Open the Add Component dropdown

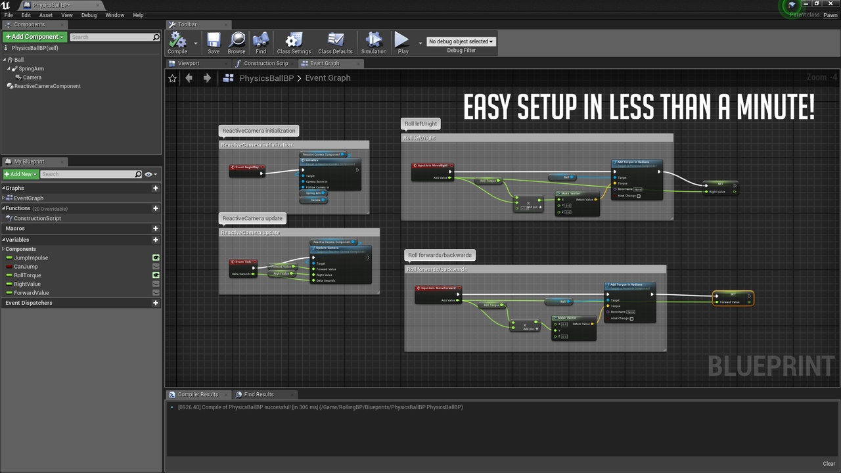[x=35, y=37]
